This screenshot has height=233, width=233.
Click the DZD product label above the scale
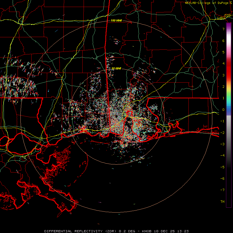228,16
